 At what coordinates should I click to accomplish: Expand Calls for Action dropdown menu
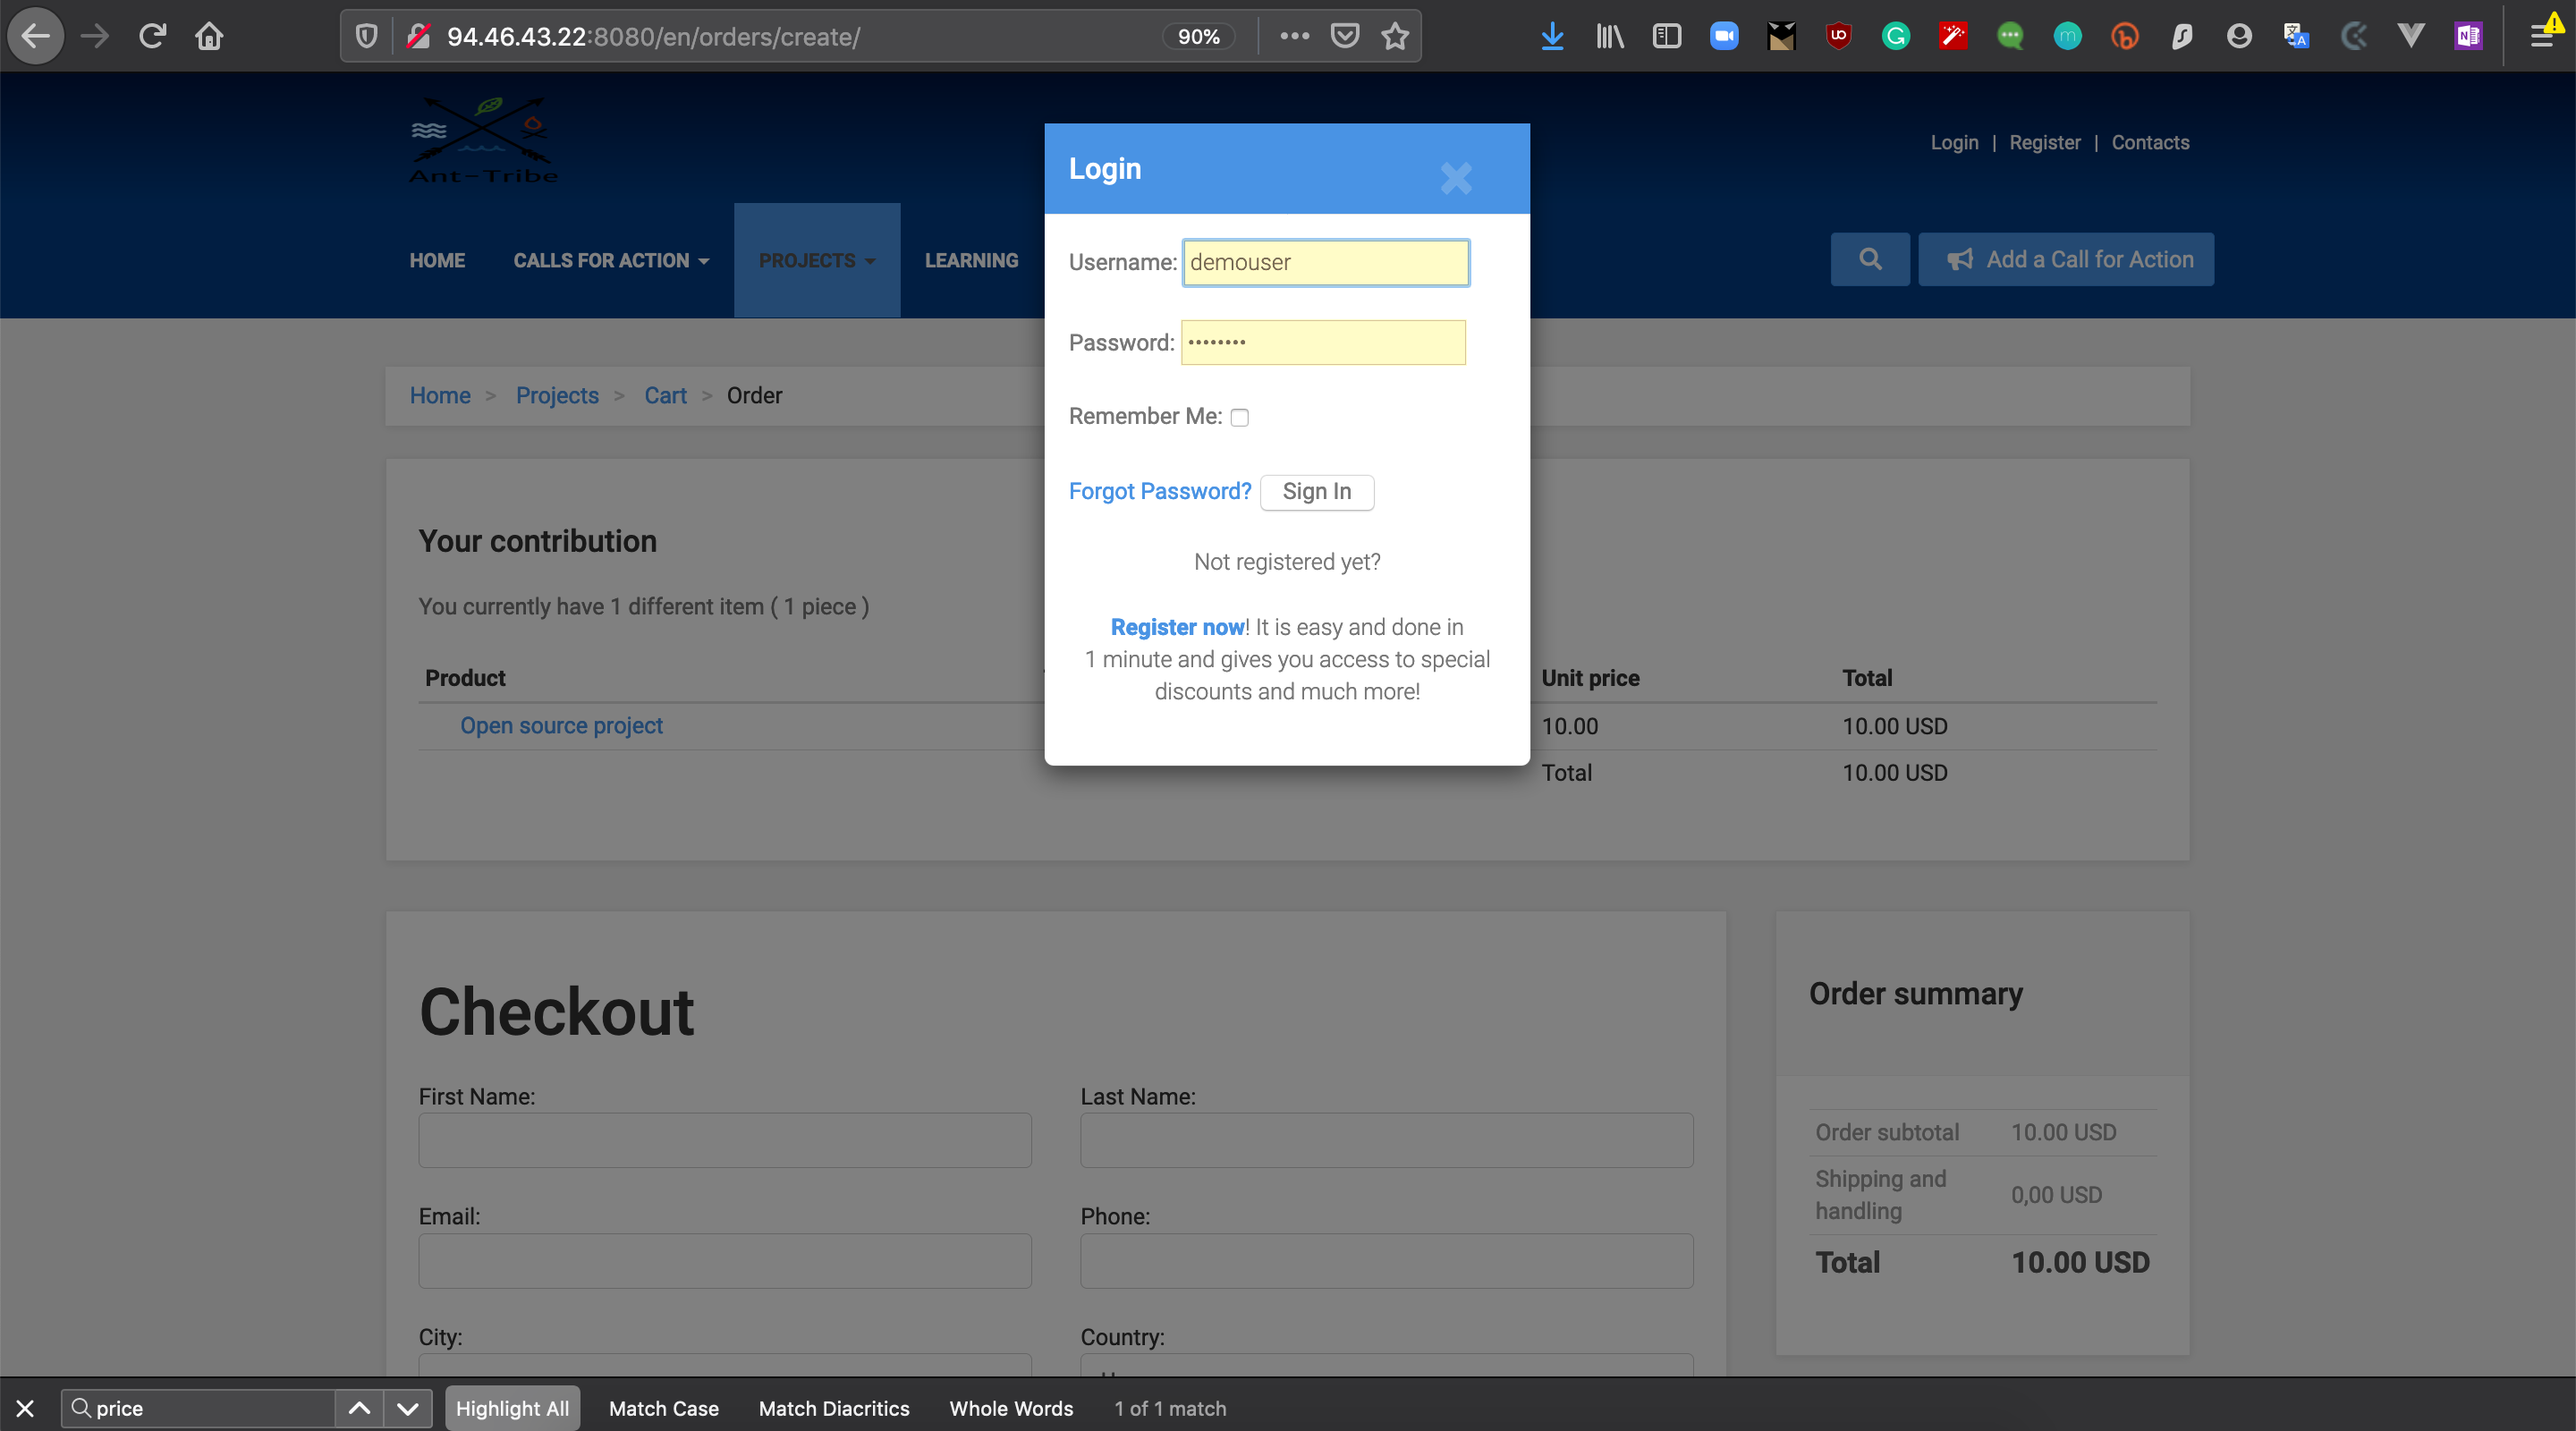[611, 261]
